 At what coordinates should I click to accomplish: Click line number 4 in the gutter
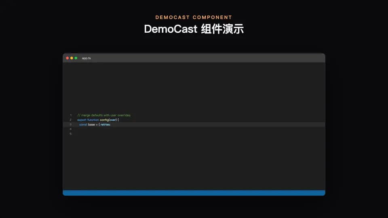click(x=70, y=129)
